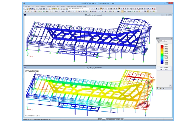
Task: Click 'Global Deformations' heading in Panel
Action: pos(161,41)
